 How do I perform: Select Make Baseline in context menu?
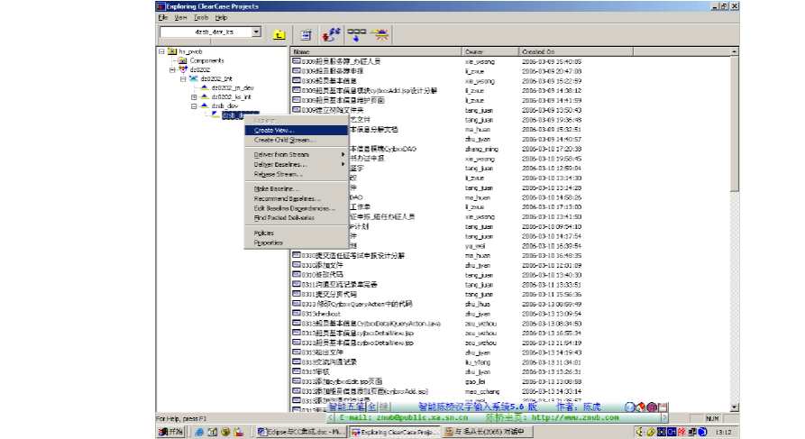(275, 188)
